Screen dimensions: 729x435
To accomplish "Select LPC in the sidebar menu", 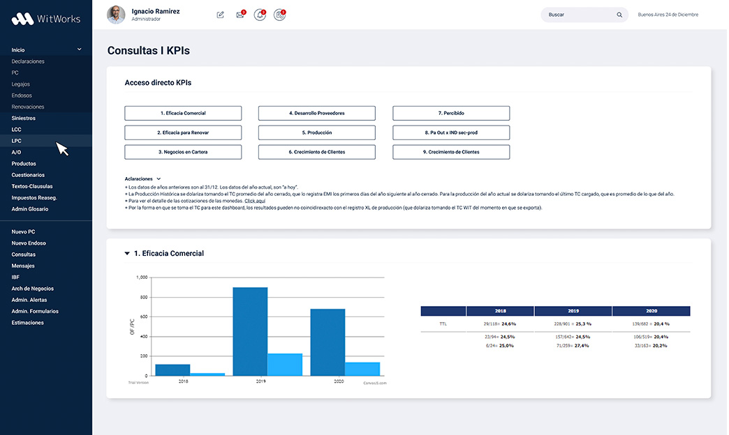I will point(17,141).
